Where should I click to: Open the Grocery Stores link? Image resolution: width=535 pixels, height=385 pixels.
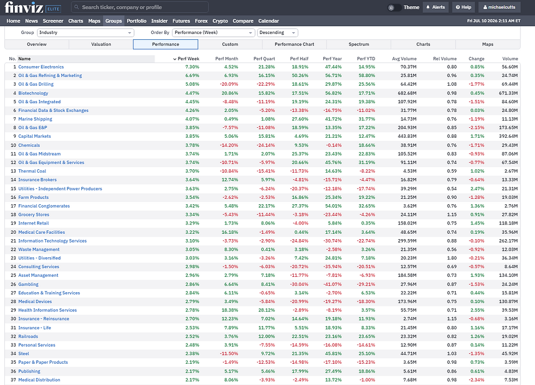(34, 215)
